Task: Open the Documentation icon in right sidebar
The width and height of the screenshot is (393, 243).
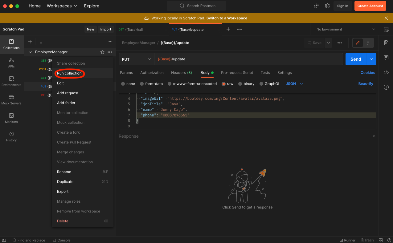Action: point(386,43)
